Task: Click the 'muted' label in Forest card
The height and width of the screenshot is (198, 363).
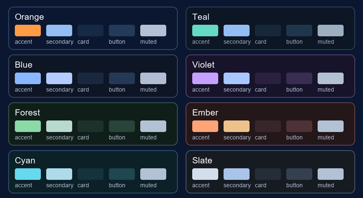Action: tap(148, 137)
